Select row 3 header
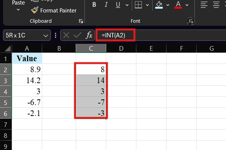Viewport: 226px width, 150px height. [x=6, y=80]
